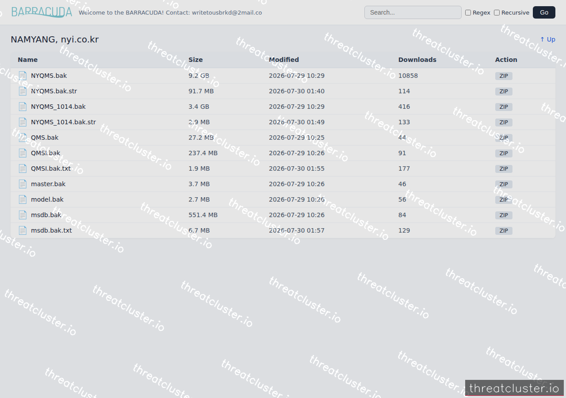Click the ZIP button for QMSI.bak.txt
This screenshot has height=398, width=566.
coord(504,169)
